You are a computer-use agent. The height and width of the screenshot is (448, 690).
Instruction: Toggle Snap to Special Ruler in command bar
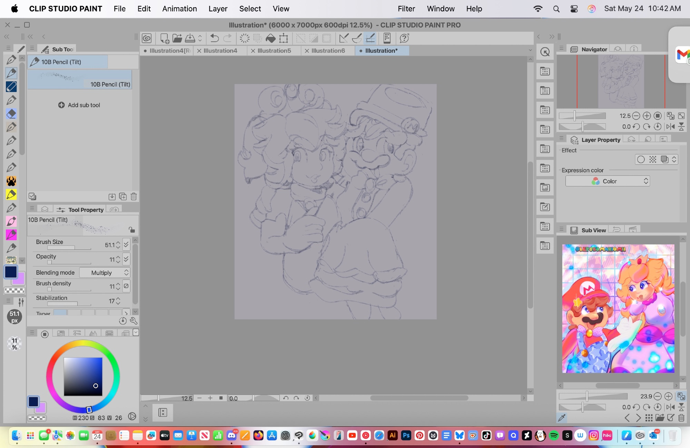click(x=357, y=38)
